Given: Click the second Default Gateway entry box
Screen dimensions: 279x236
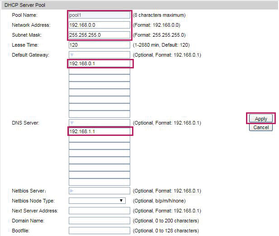Looking at the screenshot, I should [x=99, y=71].
